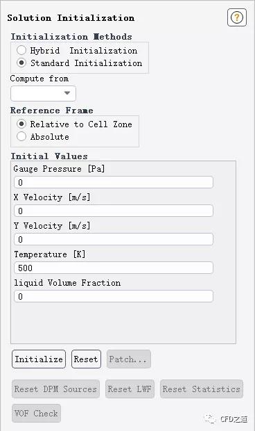Click the liquid Volume Fraction field

point(114,296)
